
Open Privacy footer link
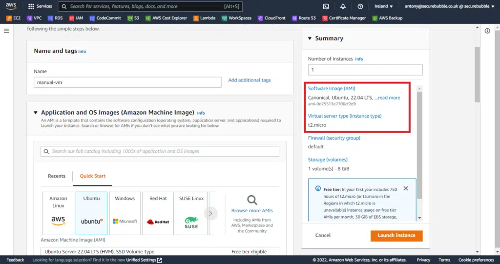423,260
